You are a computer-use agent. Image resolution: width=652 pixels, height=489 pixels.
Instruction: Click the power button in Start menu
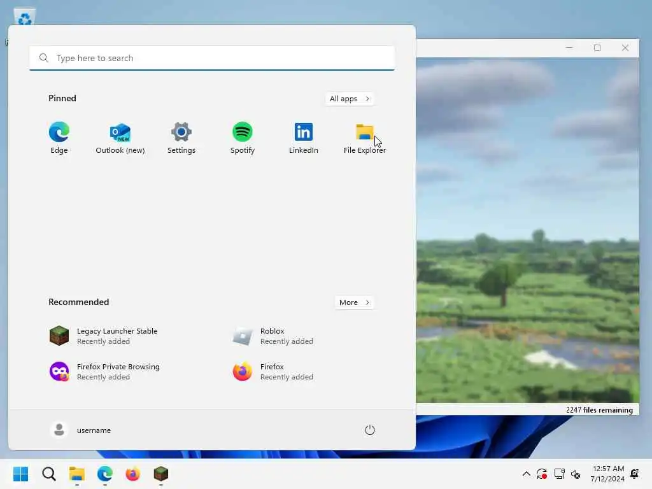370,430
